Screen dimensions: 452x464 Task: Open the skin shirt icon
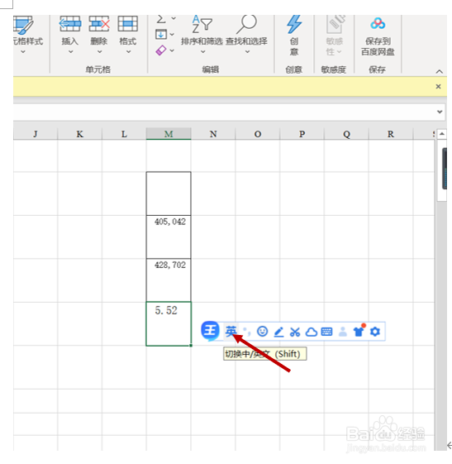(359, 332)
